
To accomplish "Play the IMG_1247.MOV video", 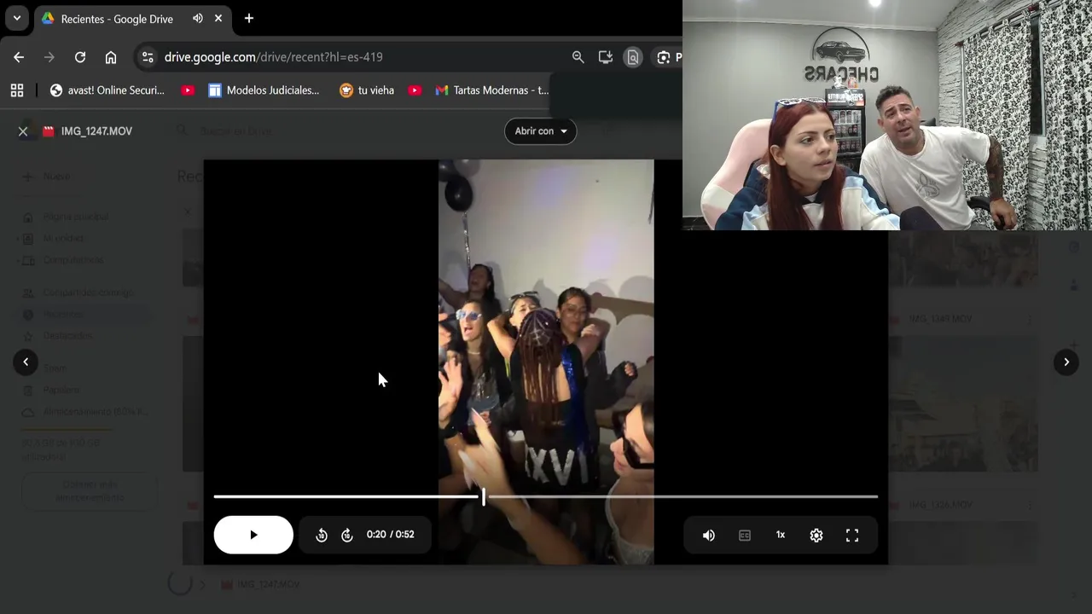I will 253,535.
